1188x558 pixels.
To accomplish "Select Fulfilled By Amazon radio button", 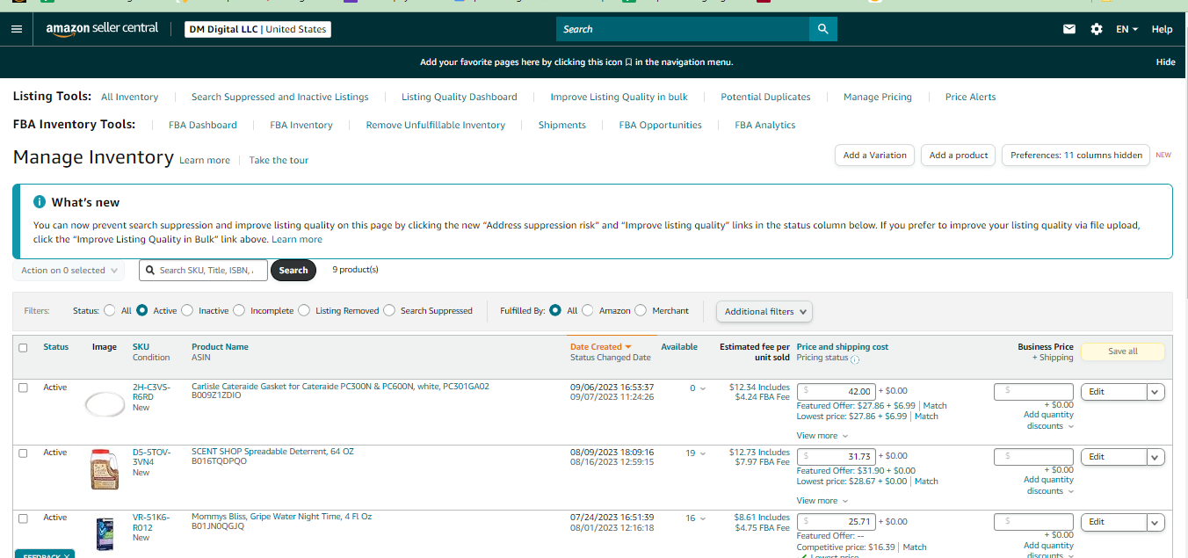I will point(588,310).
